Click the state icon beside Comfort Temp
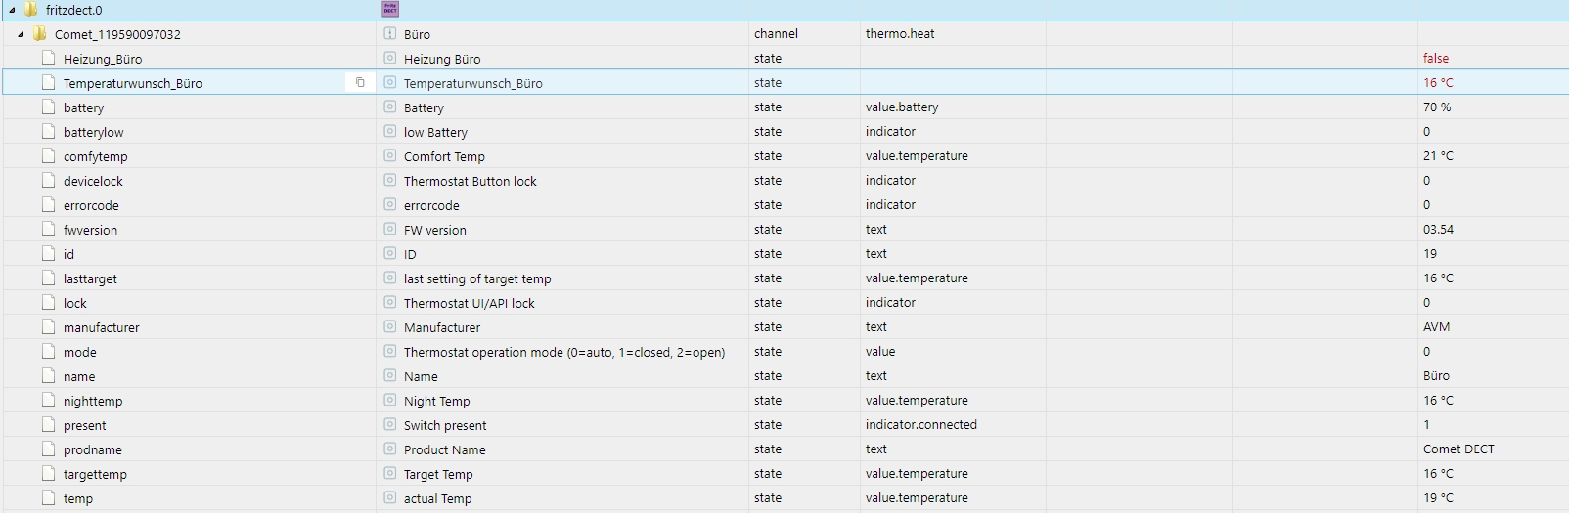The width and height of the screenshot is (1569, 513). 390,156
